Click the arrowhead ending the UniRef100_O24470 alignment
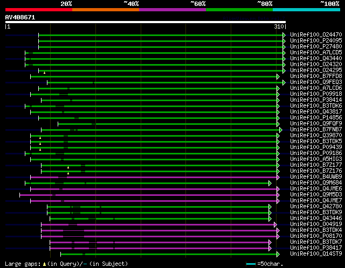Screen dimensions: 345x268 point(284,34)
